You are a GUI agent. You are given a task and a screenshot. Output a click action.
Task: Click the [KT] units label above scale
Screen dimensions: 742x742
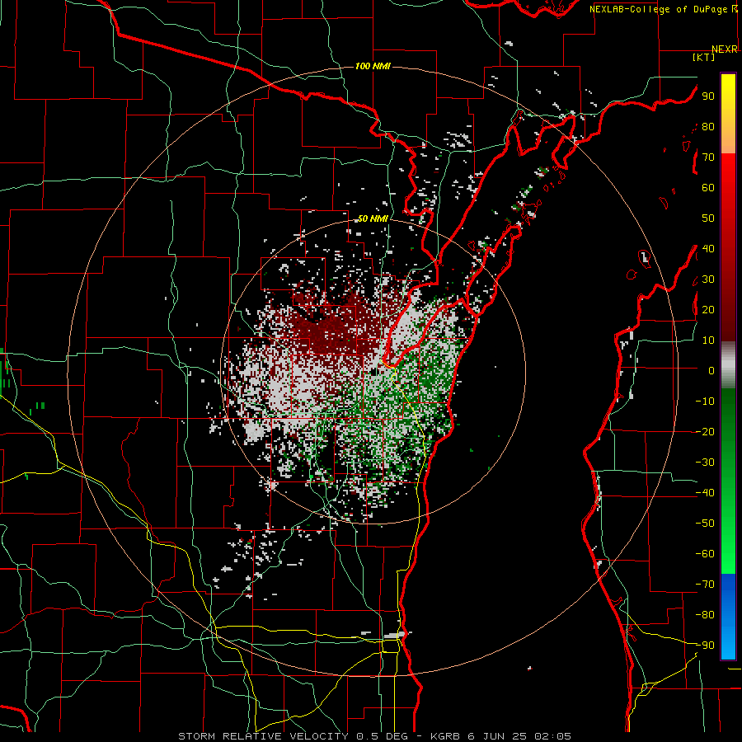click(704, 57)
